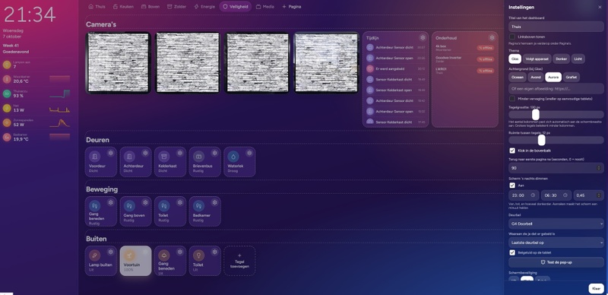Click the Brievenbus mailbox icon
Image resolution: width=608 pixels, height=295 pixels.
[198, 157]
